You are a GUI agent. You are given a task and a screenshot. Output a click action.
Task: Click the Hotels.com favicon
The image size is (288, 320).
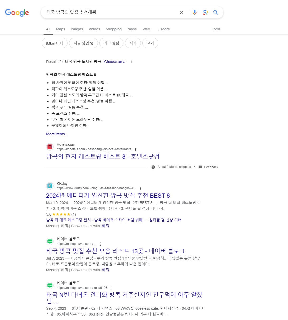pos(50,147)
